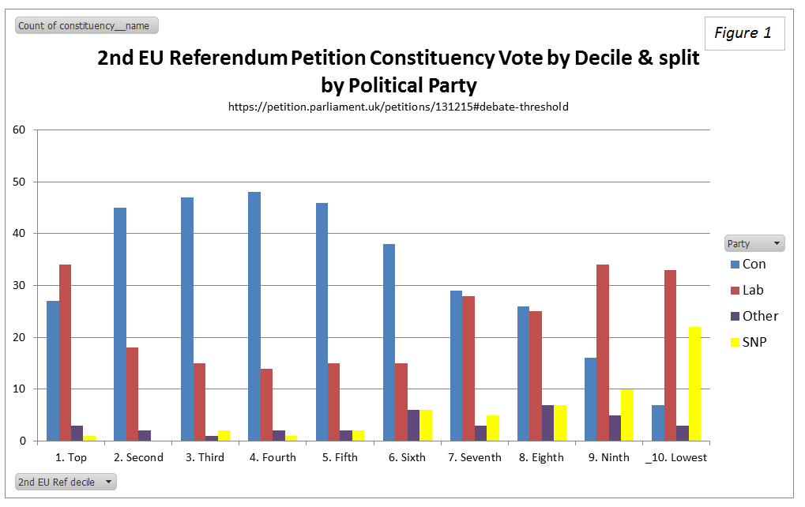Viewport: 805px width, 507px height.
Task: Click the blue Con legend swatch
Action: click(733, 265)
